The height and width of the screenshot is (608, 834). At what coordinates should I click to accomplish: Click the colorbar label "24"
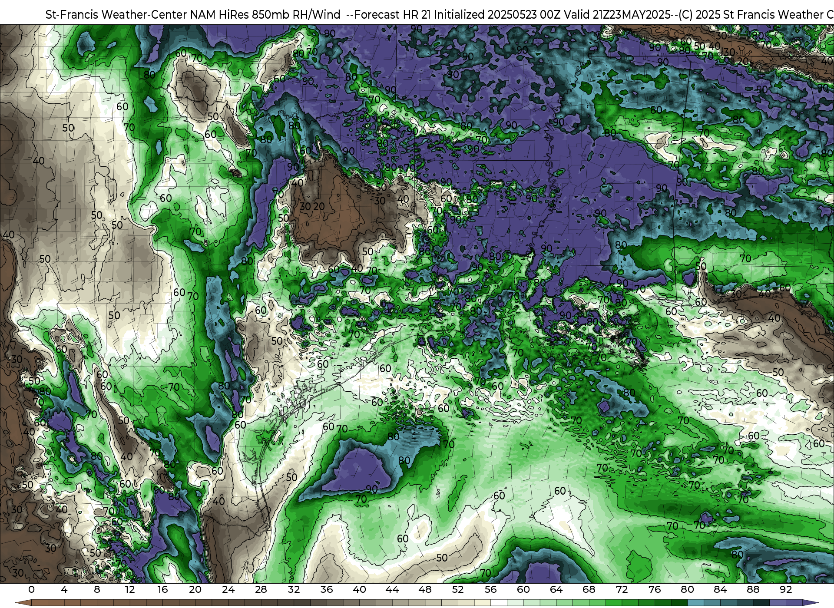click(228, 589)
